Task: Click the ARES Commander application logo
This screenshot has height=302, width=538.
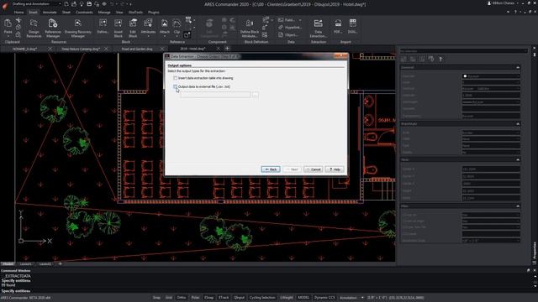Action: point(5,6)
